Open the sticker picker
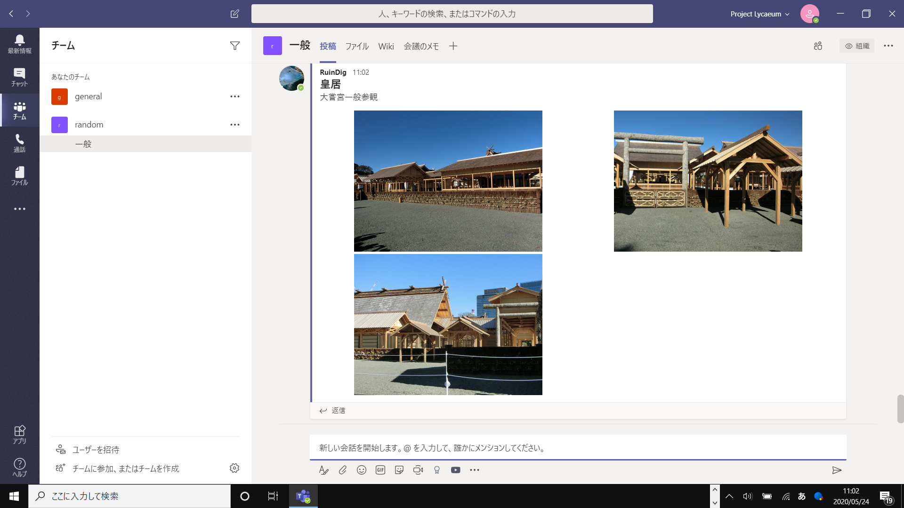The image size is (904, 508). (399, 470)
